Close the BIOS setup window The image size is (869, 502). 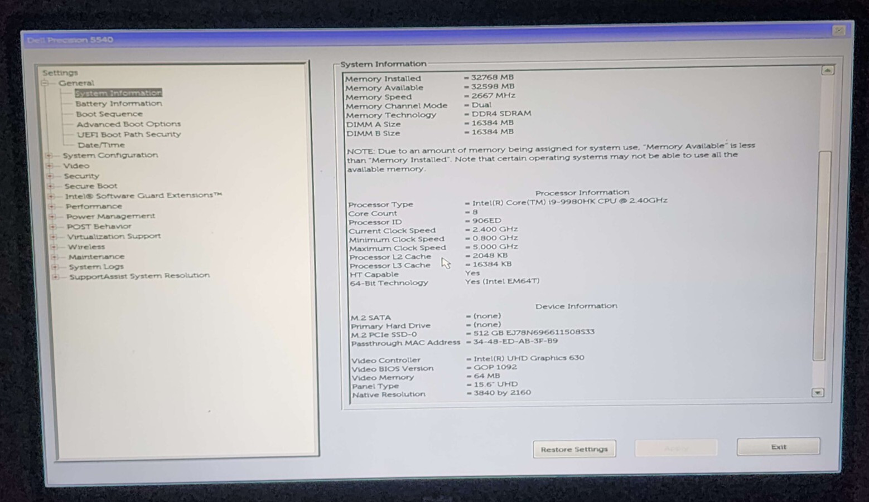point(839,31)
